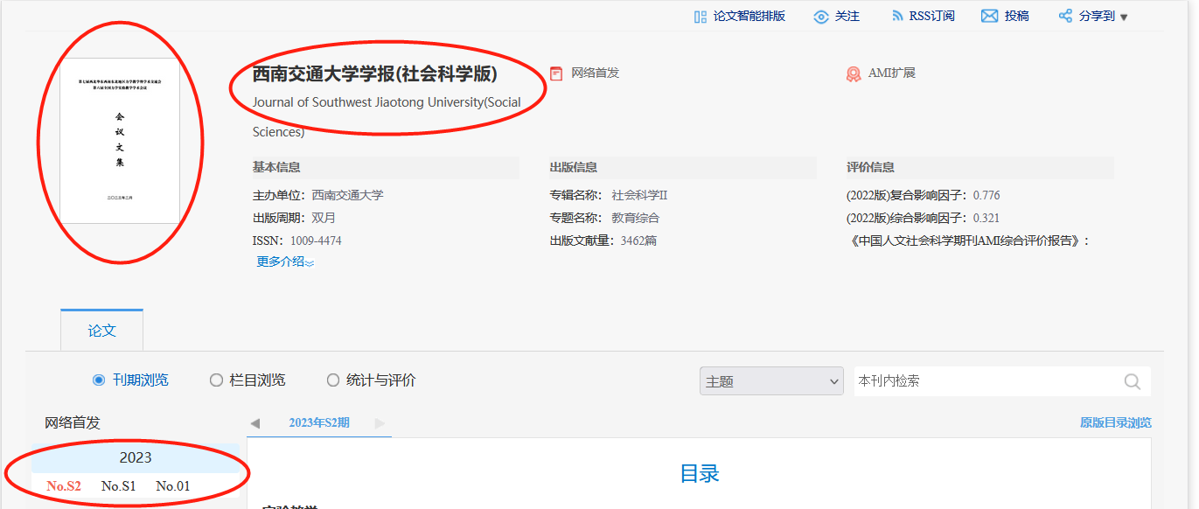The width and height of the screenshot is (1199, 509).
Task: Click the 网络首发 red icon
Action: [556, 73]
